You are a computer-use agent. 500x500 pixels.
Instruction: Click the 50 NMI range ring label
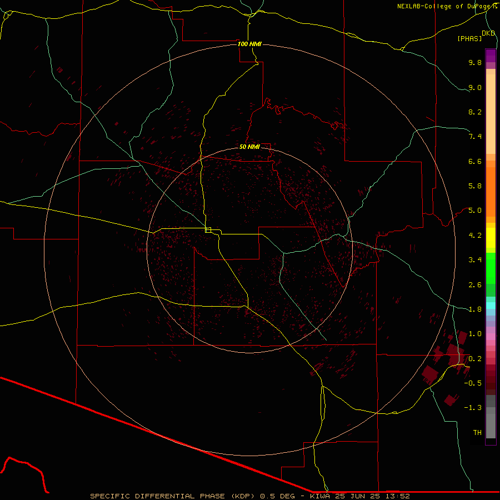coord(249,147)
